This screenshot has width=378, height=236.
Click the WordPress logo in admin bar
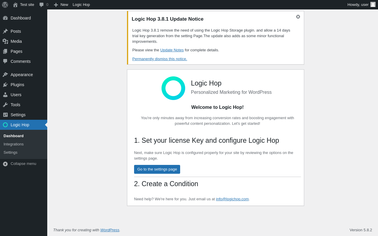click(5, 5)
